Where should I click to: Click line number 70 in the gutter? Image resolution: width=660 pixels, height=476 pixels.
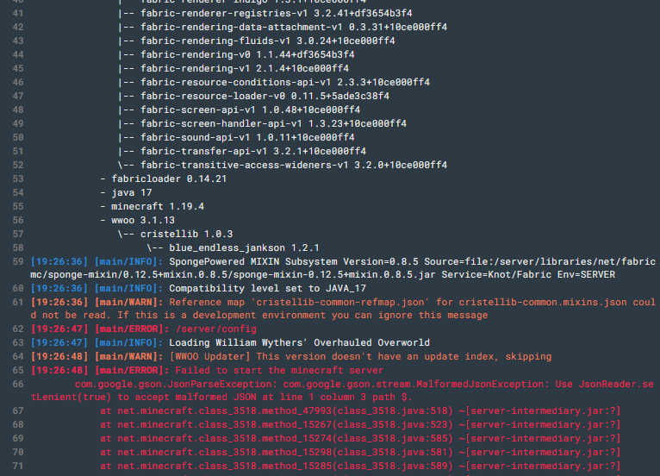click(18, 453)
